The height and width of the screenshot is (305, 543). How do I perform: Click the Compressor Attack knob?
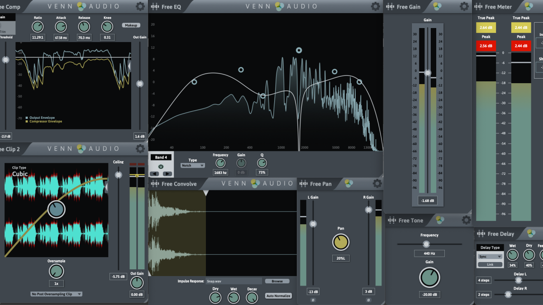click(61, 27)
